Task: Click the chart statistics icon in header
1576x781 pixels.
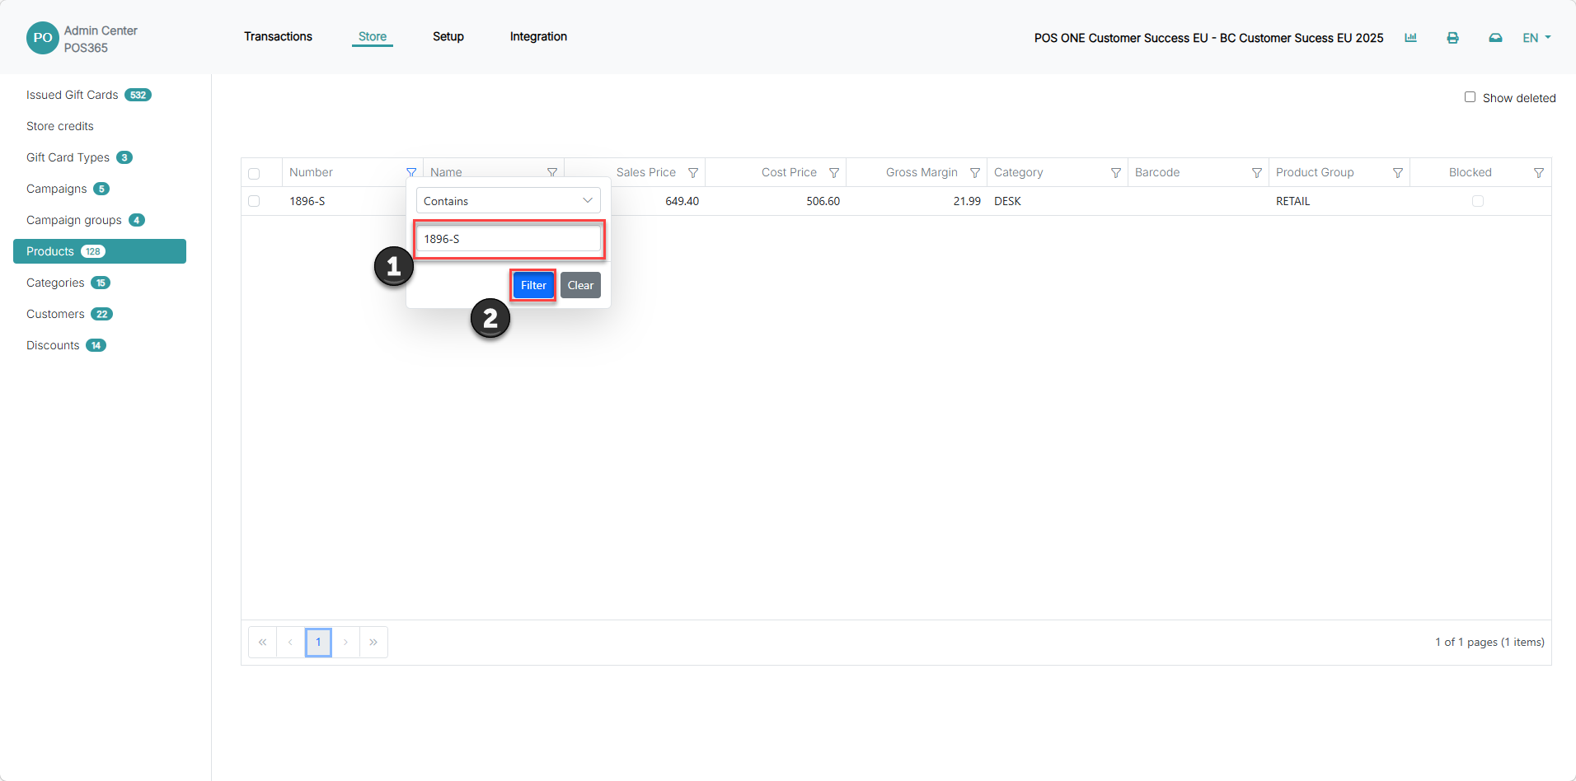Action: (x=1411, y=38)
